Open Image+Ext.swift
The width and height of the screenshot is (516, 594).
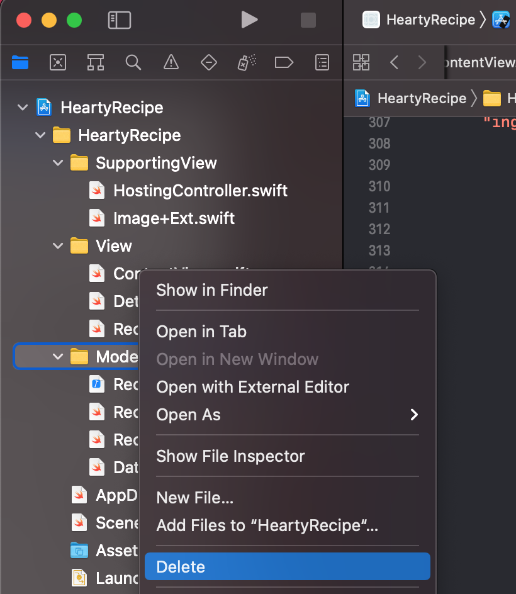(x=174, y=218)
